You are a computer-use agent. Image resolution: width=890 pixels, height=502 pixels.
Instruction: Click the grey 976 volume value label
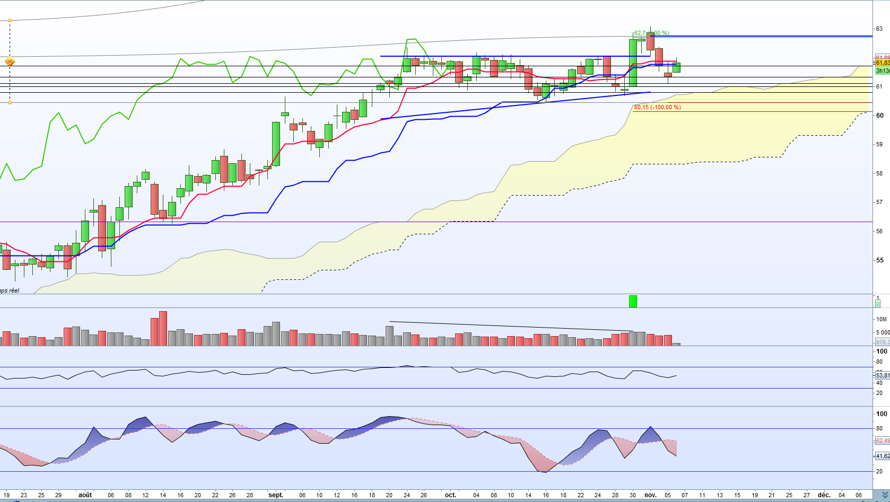(883, 342)
